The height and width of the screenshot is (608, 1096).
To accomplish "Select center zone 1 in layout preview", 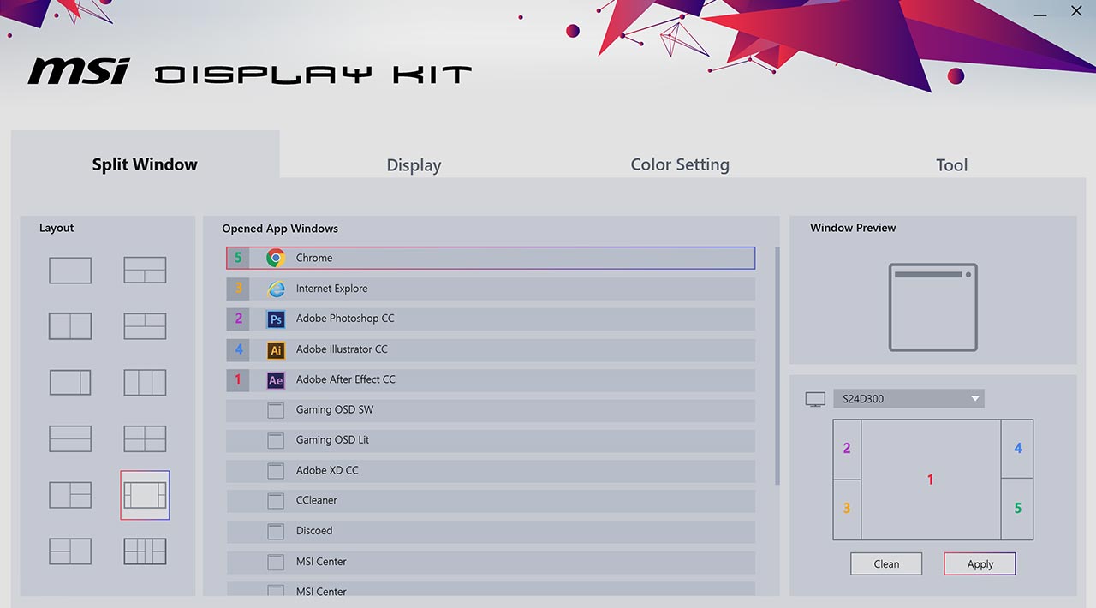I will pyautogui.click(x=931, y=480).
